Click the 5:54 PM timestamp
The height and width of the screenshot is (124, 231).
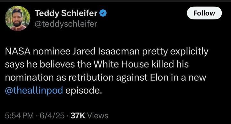pyautogui.click(x=19, y=115)
